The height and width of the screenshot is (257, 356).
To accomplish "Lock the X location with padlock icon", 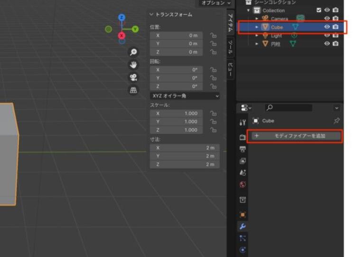I will coord(213,35).
